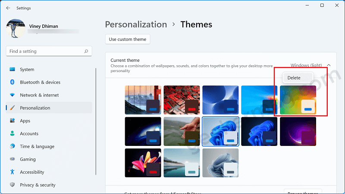Click the Personalization paintbrush icon

pos(13,108)
